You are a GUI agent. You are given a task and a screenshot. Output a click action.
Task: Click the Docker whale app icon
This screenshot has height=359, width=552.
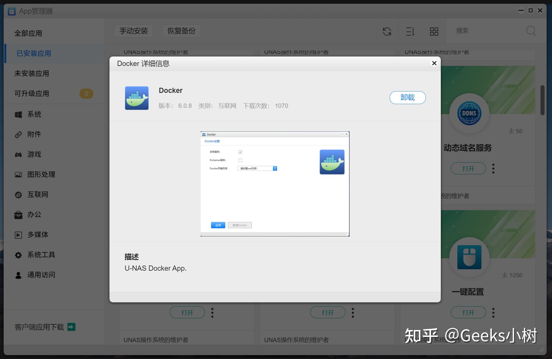[137, 98]
